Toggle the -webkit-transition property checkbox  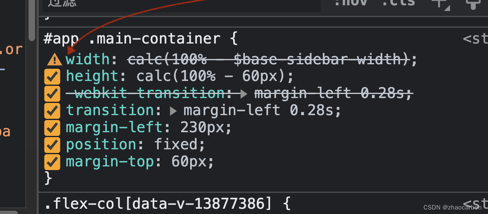(x=52, y=94)
